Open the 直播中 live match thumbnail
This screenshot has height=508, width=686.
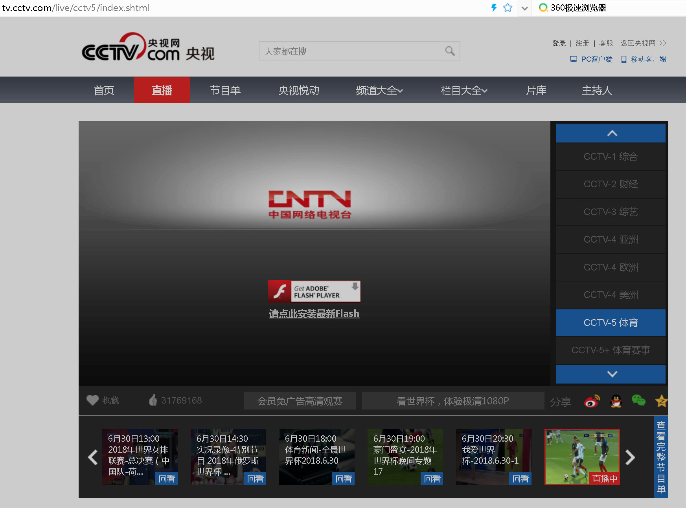click(x=582, y=457)
